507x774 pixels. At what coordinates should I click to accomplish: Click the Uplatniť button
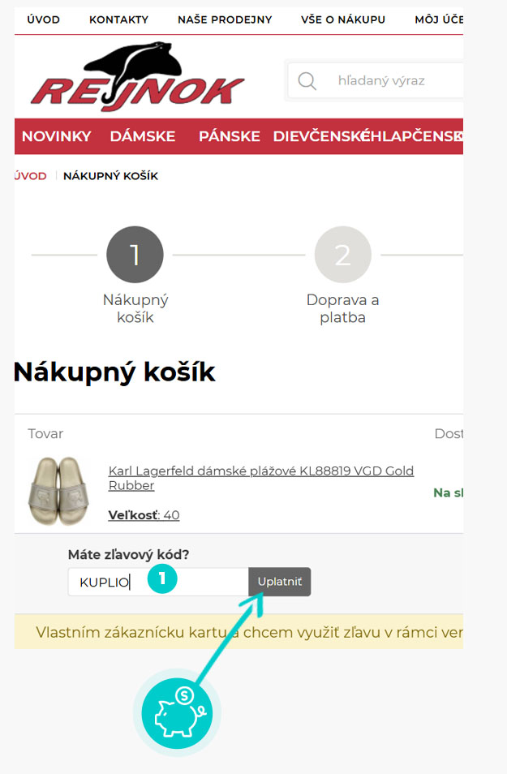click(279, 582)
